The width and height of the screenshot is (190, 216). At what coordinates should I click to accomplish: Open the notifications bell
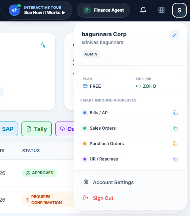coord(143,10)
